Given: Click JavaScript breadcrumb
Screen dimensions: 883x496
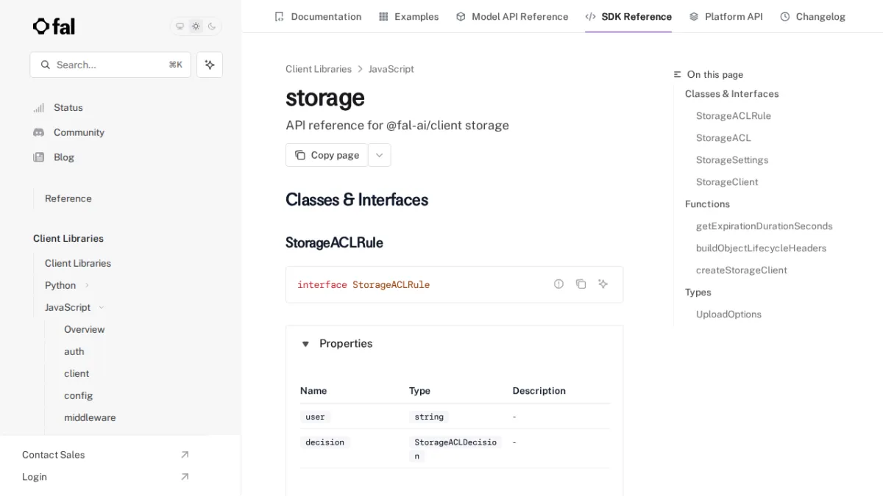Looking at the screenshot, I should pos(391,69).
